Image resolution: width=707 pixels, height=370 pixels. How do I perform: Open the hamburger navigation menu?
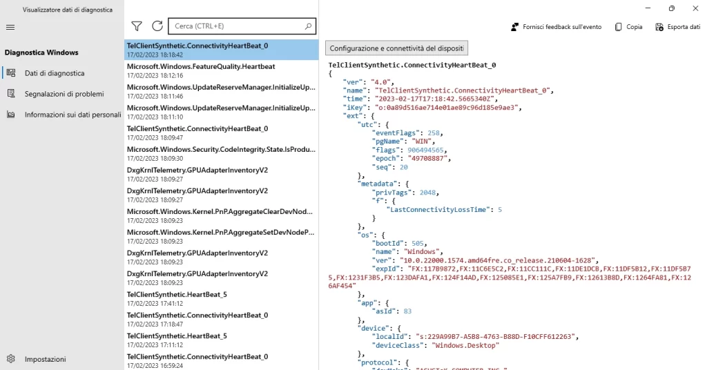tap(10, 28)
